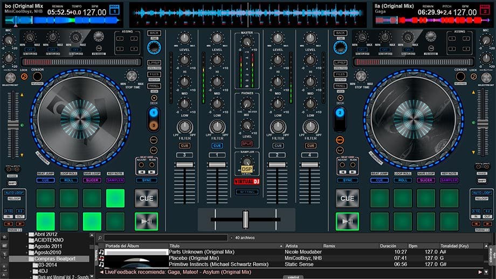Viewport: 496px width, 279px height.
Task: Click the left DECK dropdown arrow icon
Action: tap(154, 98)
